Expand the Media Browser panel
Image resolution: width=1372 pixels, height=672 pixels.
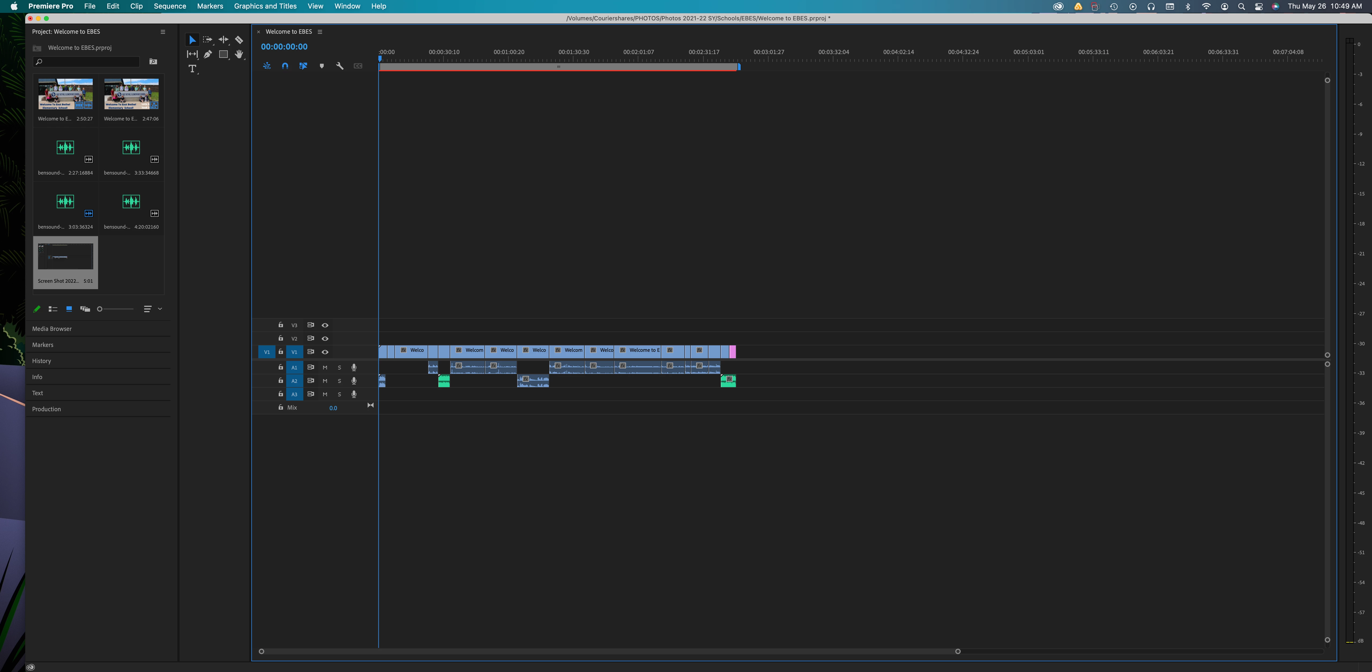52,329
